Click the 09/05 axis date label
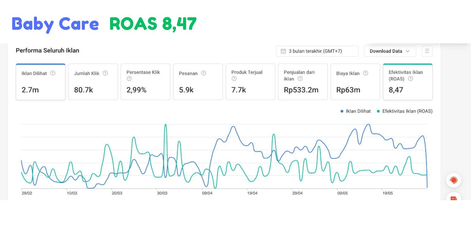Viewport: 471px width, 235px height. click(343, 193)
